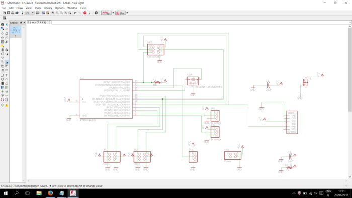Click the Undo arrow icon
The image size is (352, 198).
[x=75, y=13]
